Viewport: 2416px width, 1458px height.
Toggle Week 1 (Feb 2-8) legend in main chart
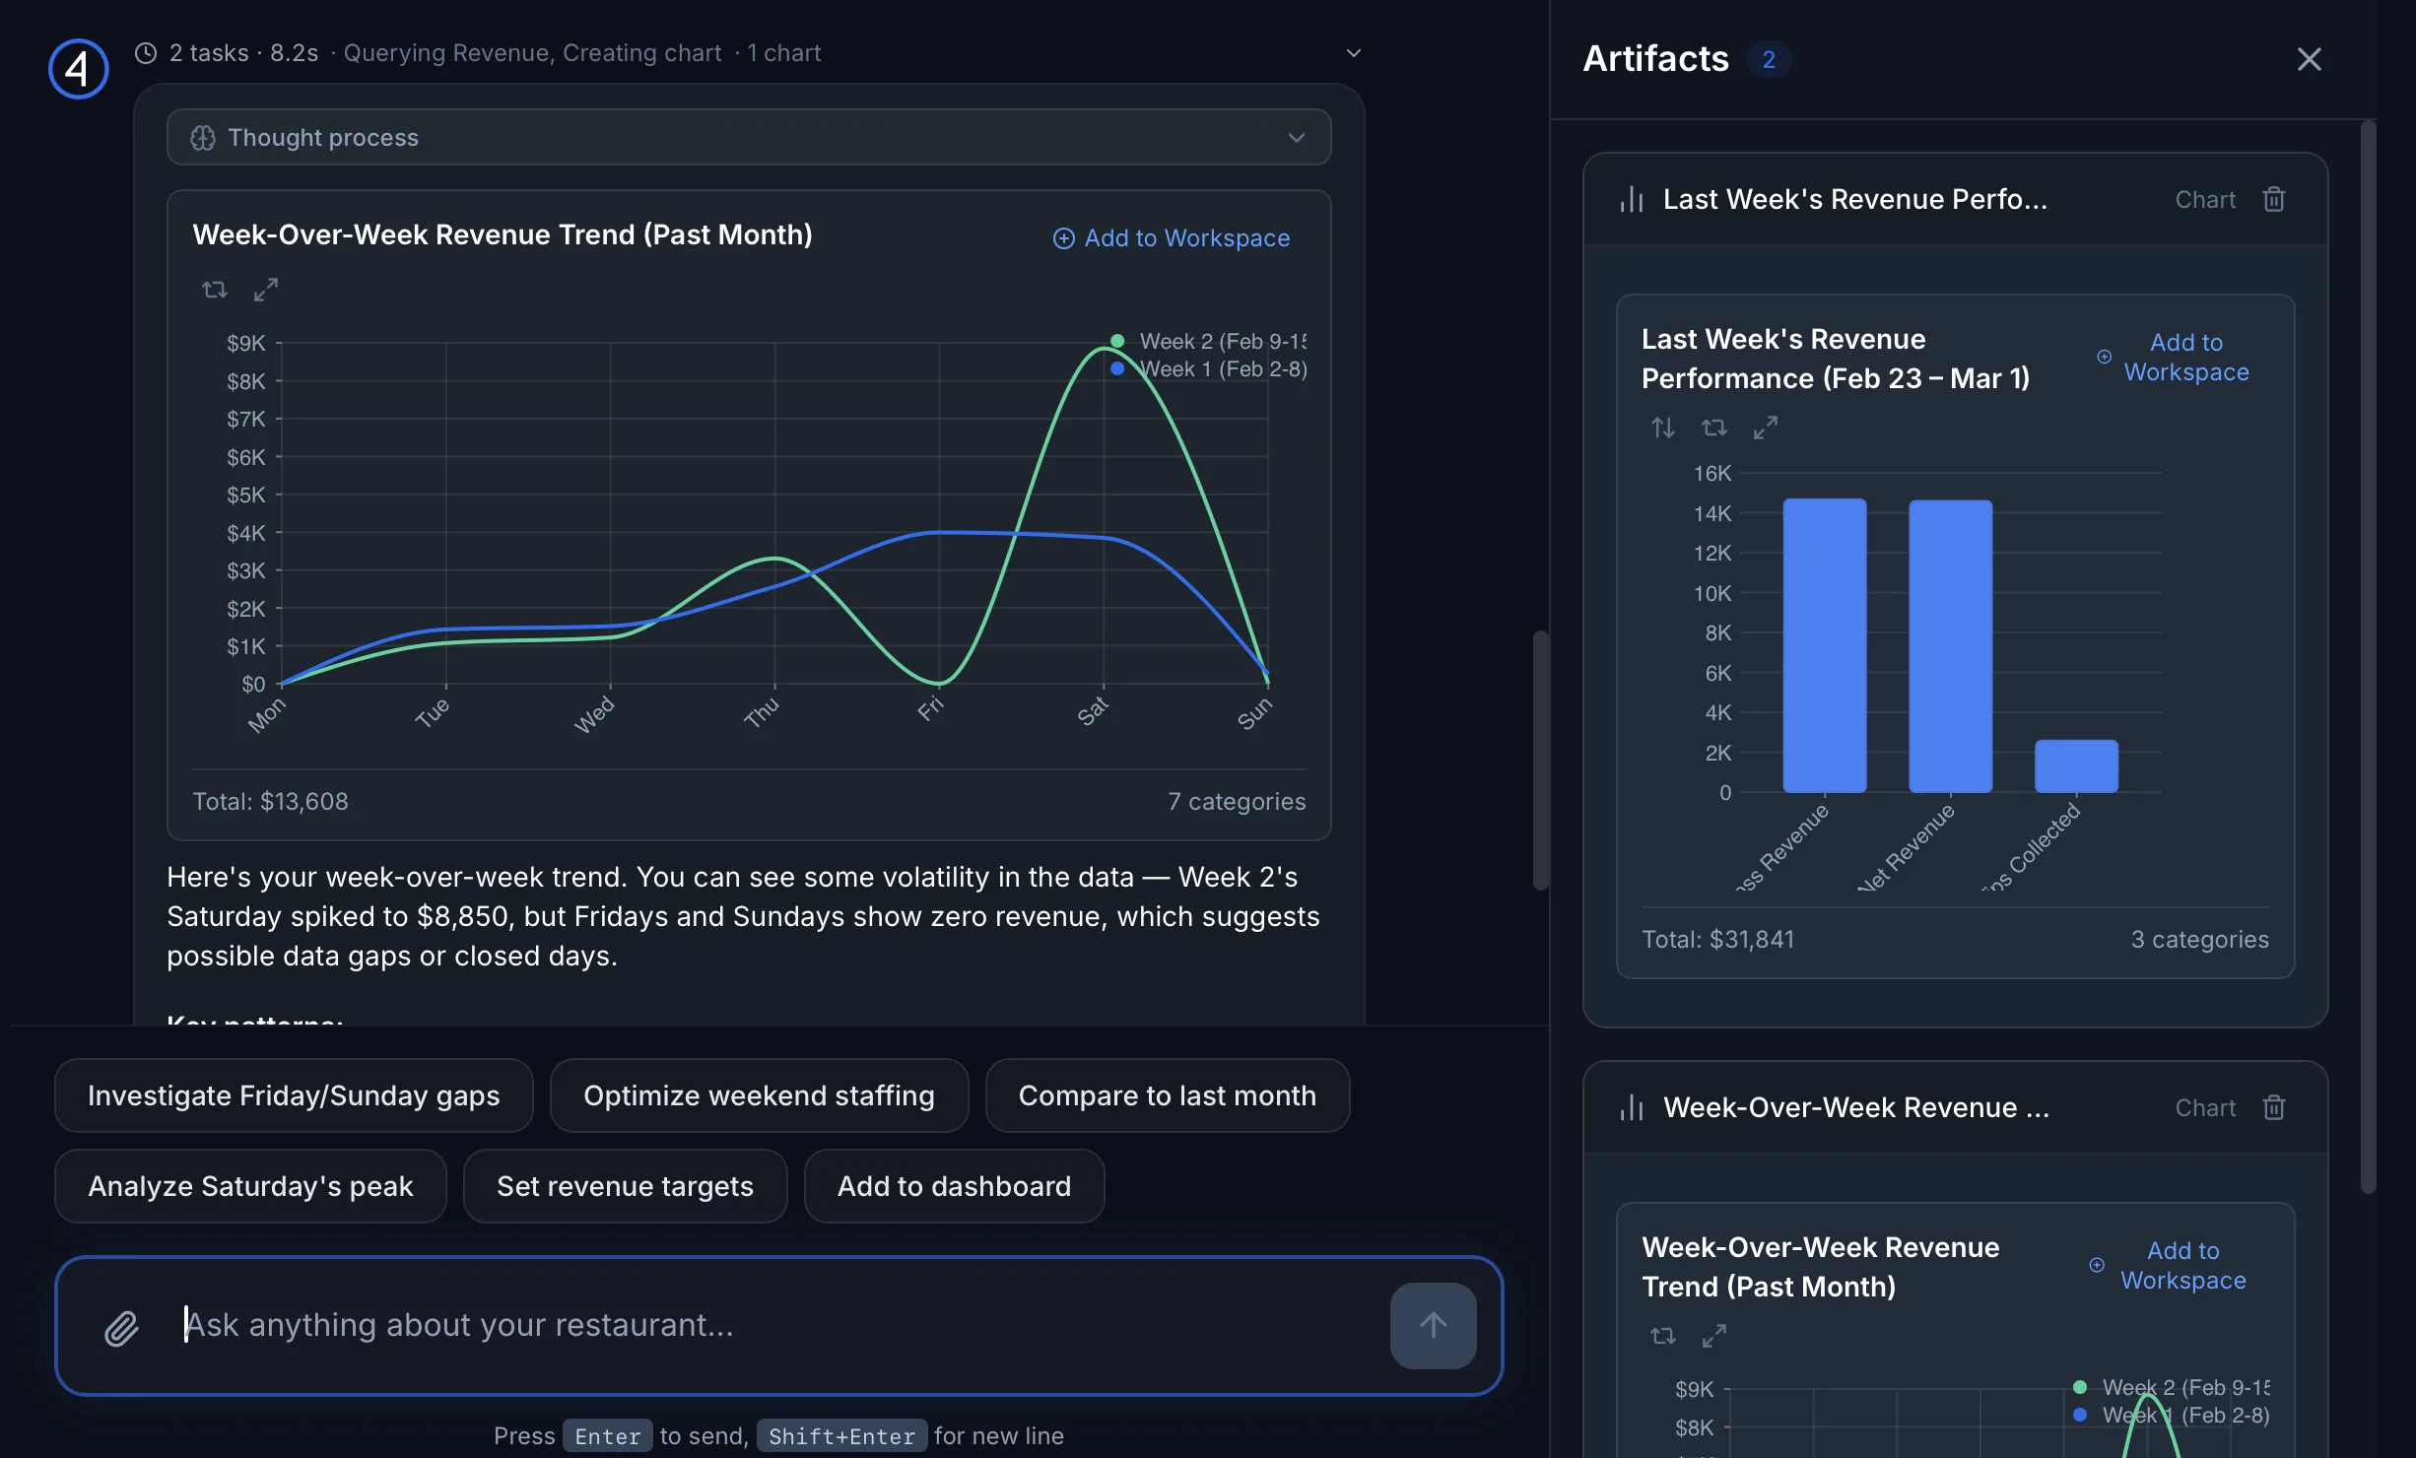click(1209, 368)
